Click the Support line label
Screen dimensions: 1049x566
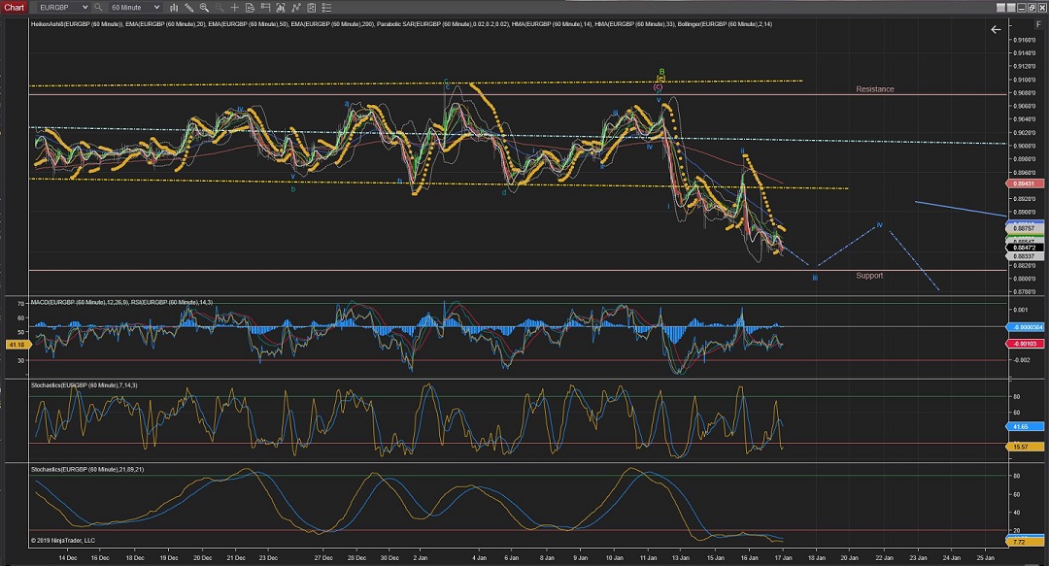868,276
